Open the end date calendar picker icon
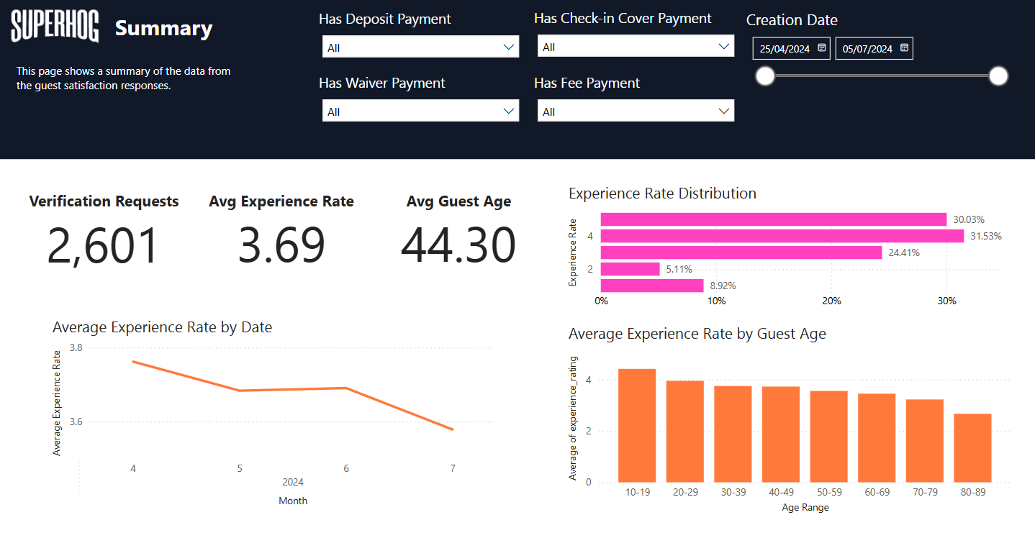The image size is (1035, 556). pyautogui.click(x=904, y=48)
